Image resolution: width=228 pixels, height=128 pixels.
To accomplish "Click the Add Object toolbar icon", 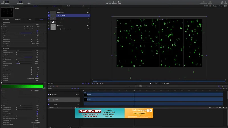I will (x=108, y=3).
